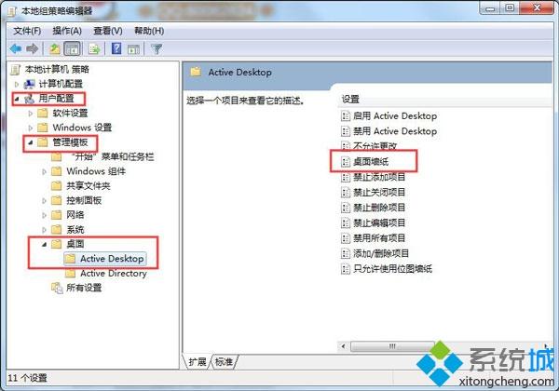Click the Forward arrow toolbar icon
The height and width of the screenshot is (391, 559).
click(x=32, y=48)
